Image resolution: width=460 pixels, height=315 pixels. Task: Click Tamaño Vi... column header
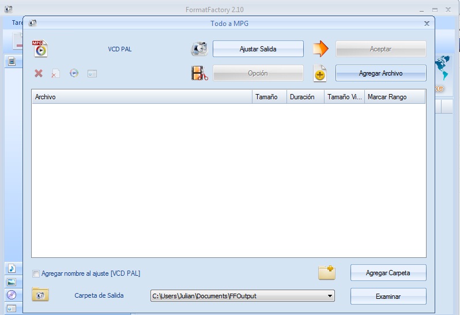pos(344,97)
